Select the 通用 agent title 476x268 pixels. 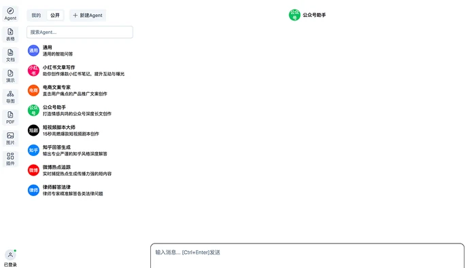click(x=48, y=47)
